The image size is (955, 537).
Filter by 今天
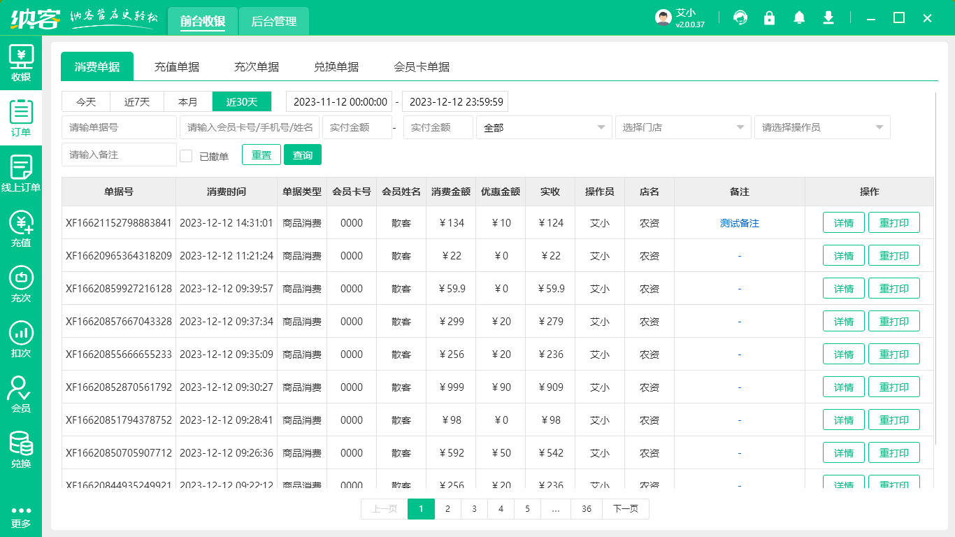pos(87,101)
